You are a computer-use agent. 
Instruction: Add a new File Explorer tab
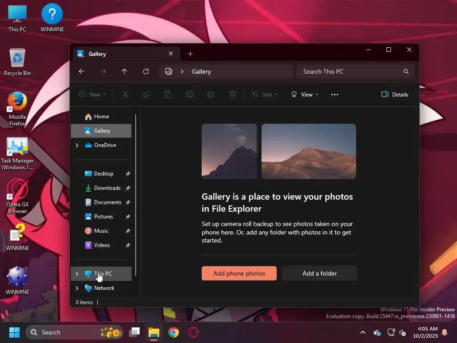click(x=190, y=54)
